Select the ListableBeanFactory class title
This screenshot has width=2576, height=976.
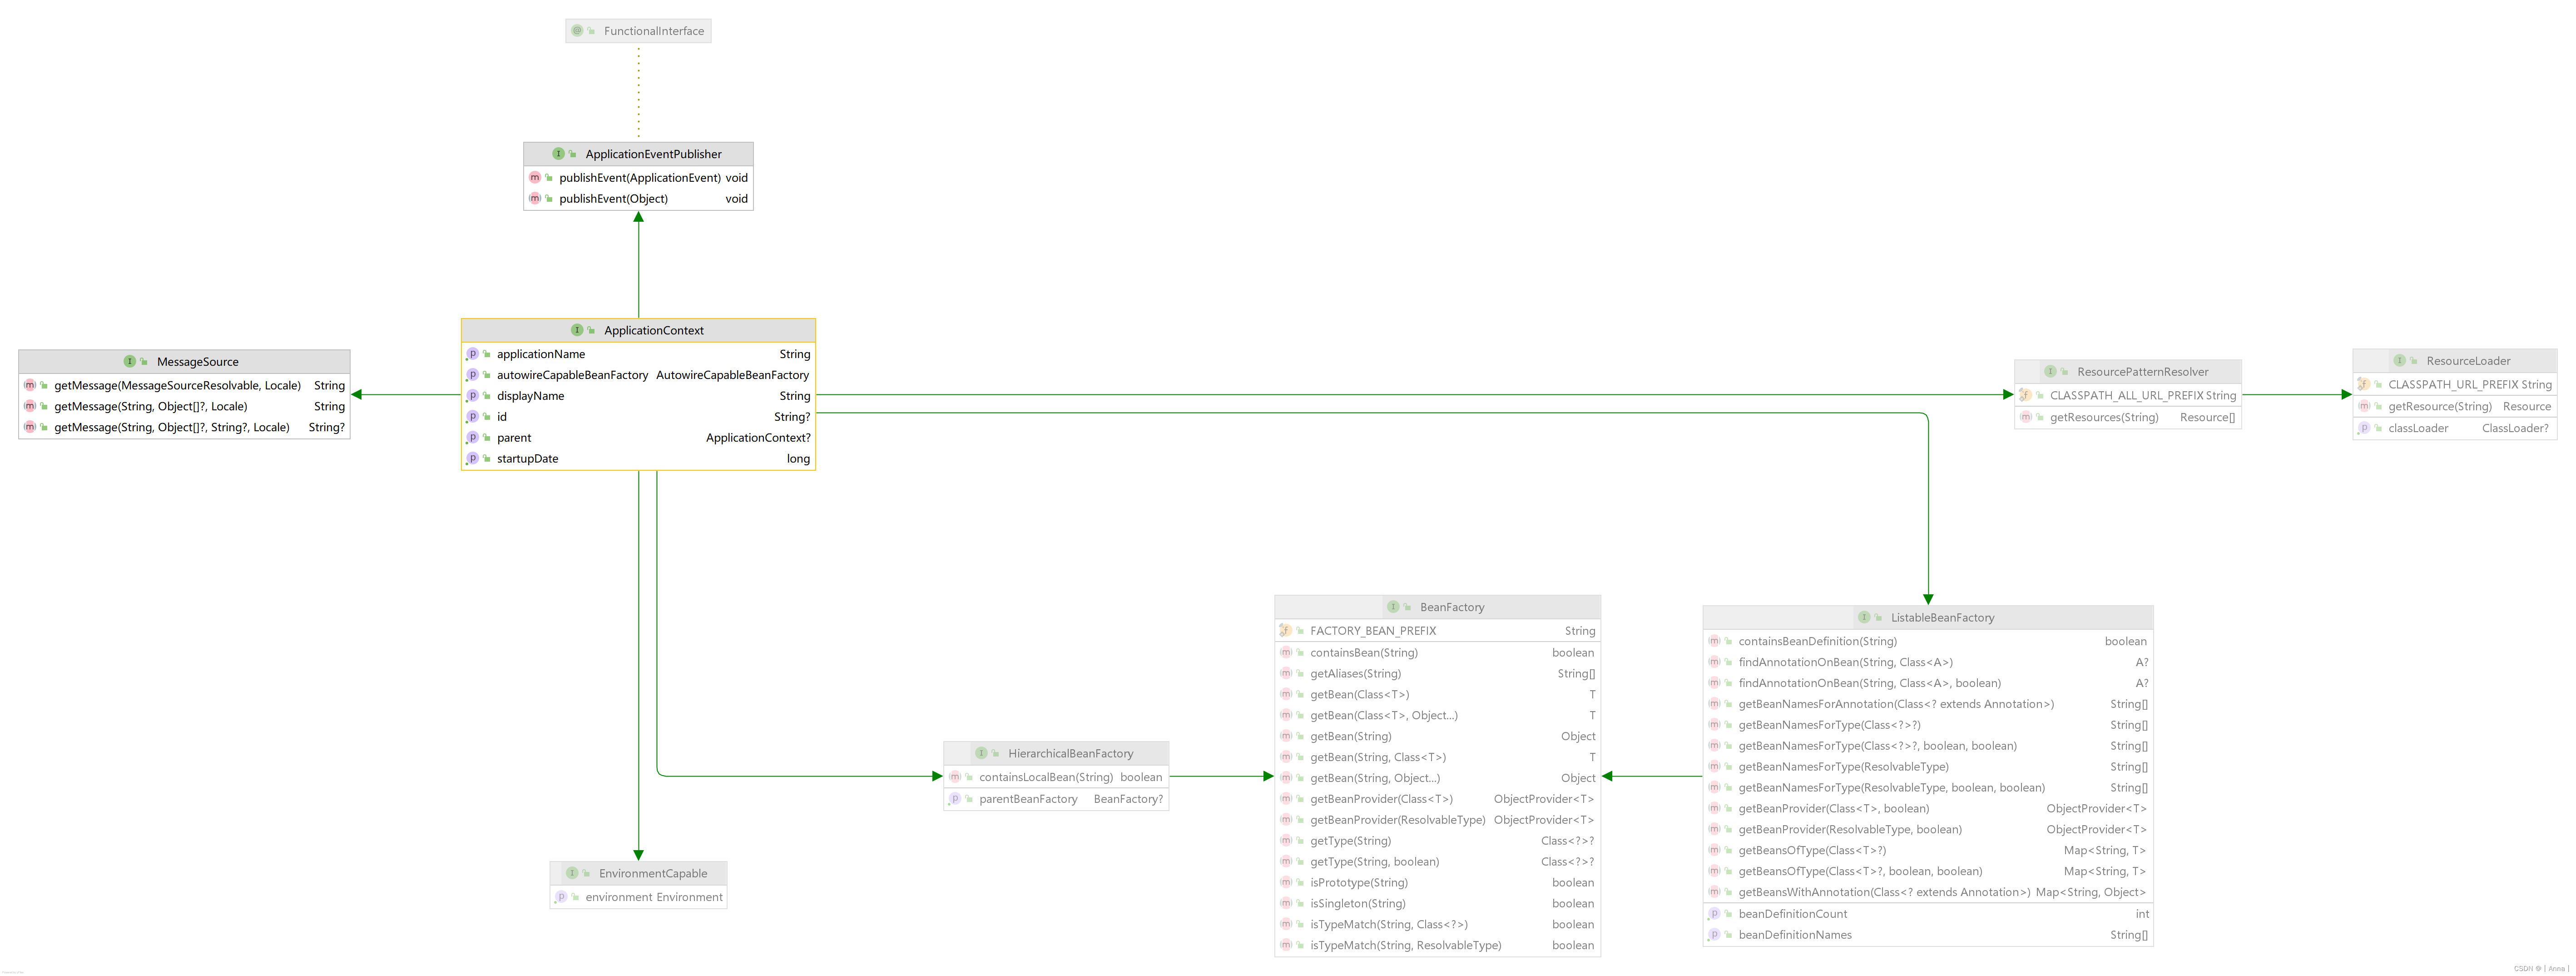coord(1942,618)
